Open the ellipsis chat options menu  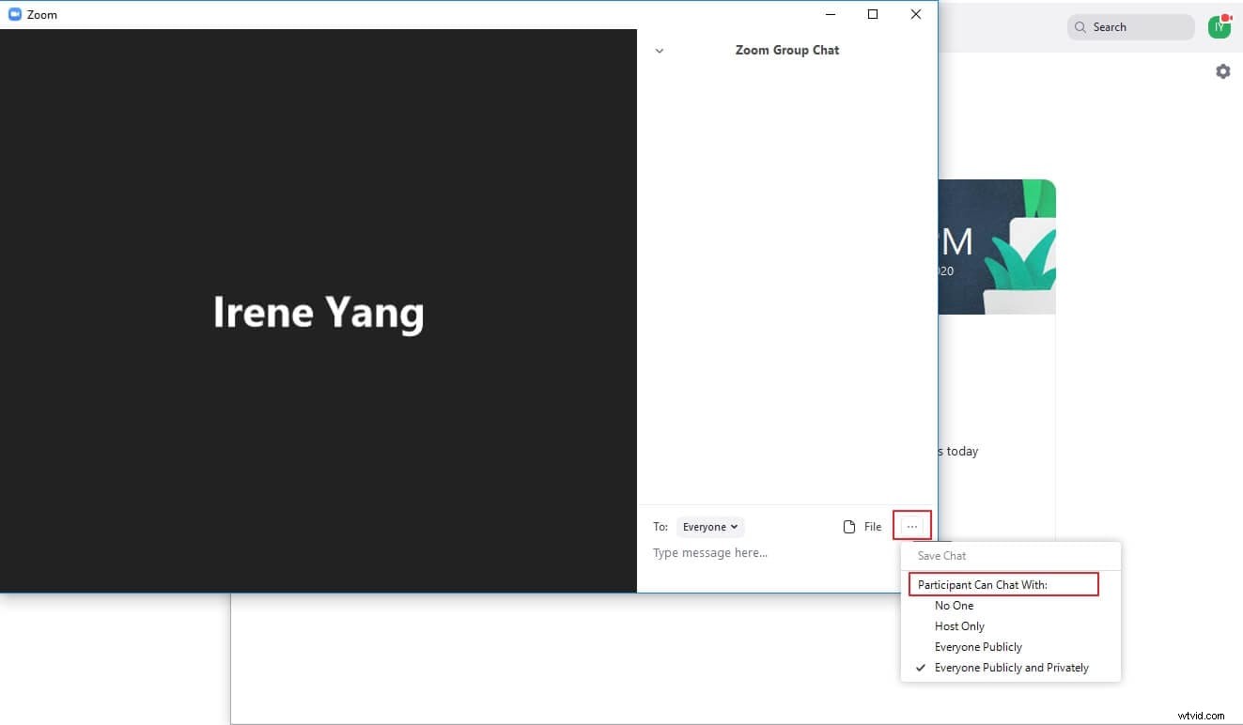click(911, 526)
